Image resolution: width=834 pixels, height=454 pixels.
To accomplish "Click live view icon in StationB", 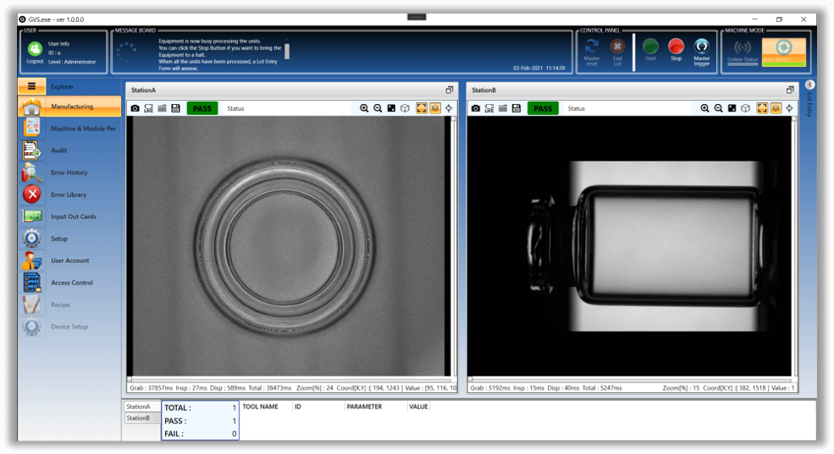I will [489, 108].
